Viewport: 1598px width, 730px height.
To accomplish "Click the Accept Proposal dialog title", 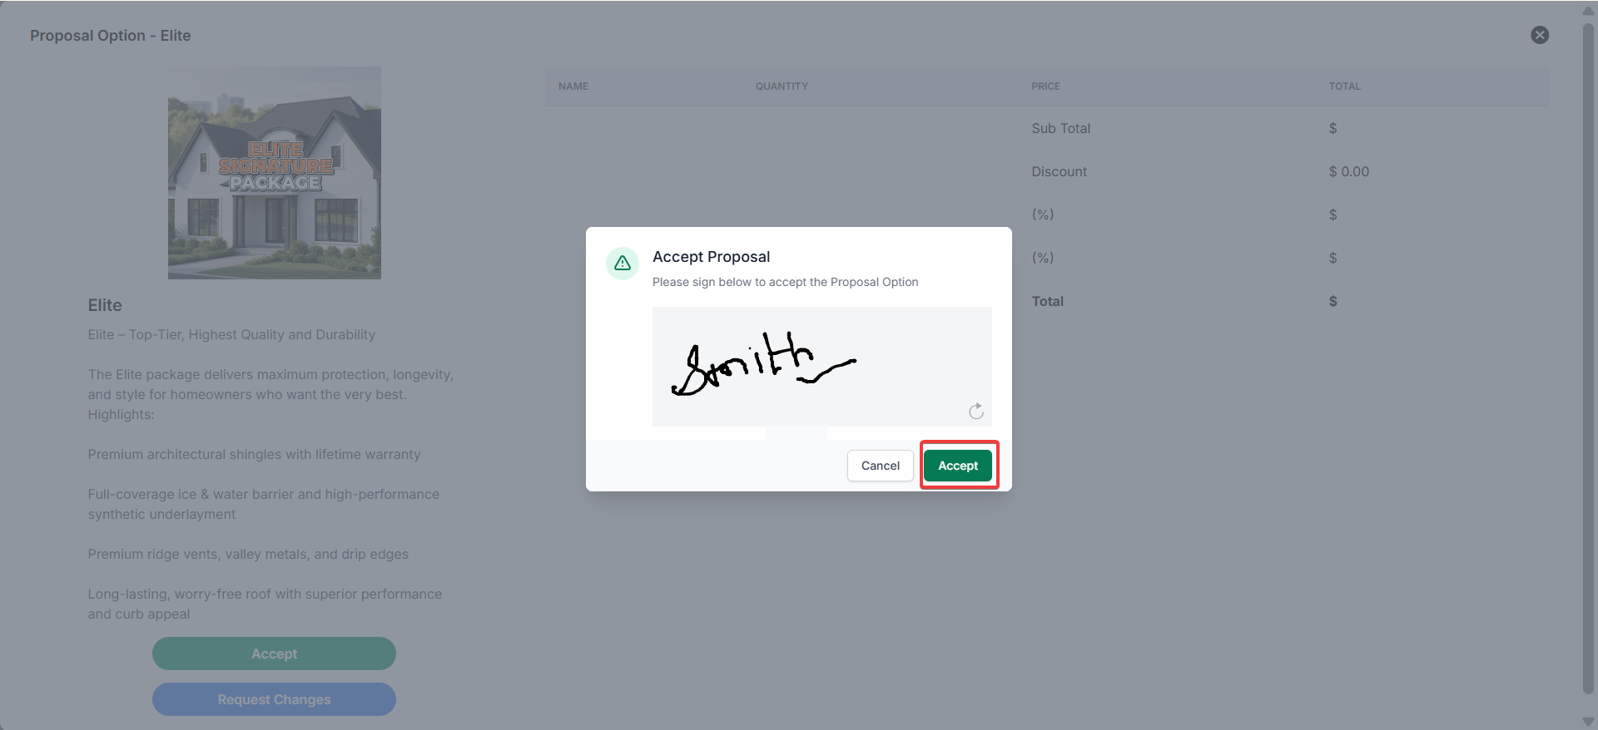I will [711, 257].
